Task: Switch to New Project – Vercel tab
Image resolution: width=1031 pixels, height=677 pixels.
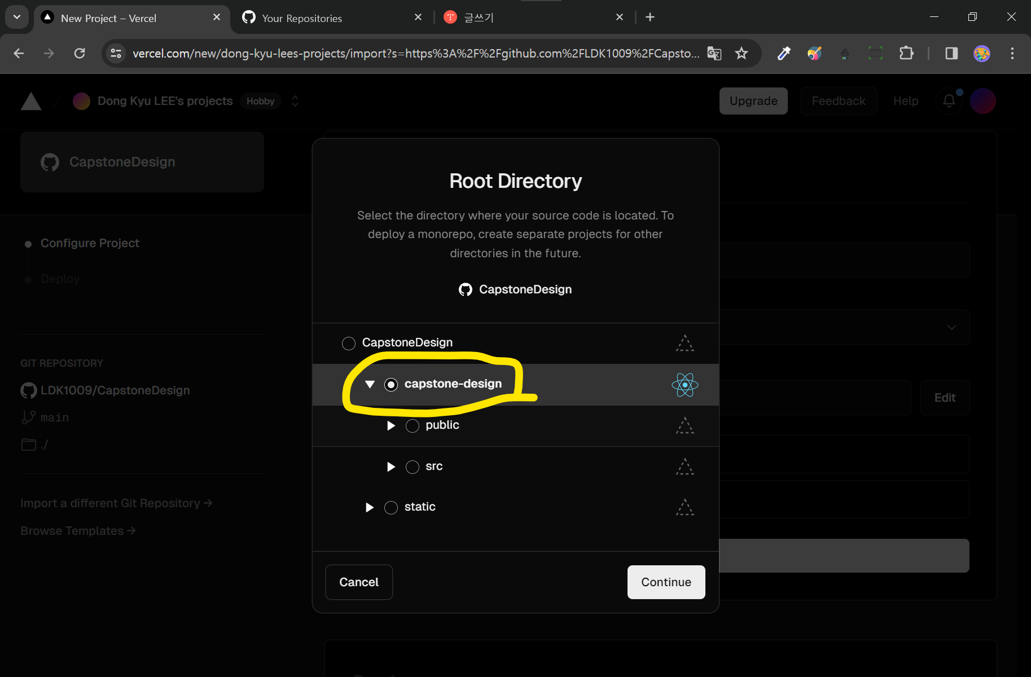Action: click(x=131, y=18)
